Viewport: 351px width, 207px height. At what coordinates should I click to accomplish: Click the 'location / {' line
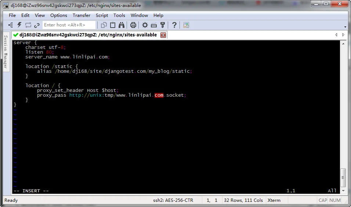(43, 85)
